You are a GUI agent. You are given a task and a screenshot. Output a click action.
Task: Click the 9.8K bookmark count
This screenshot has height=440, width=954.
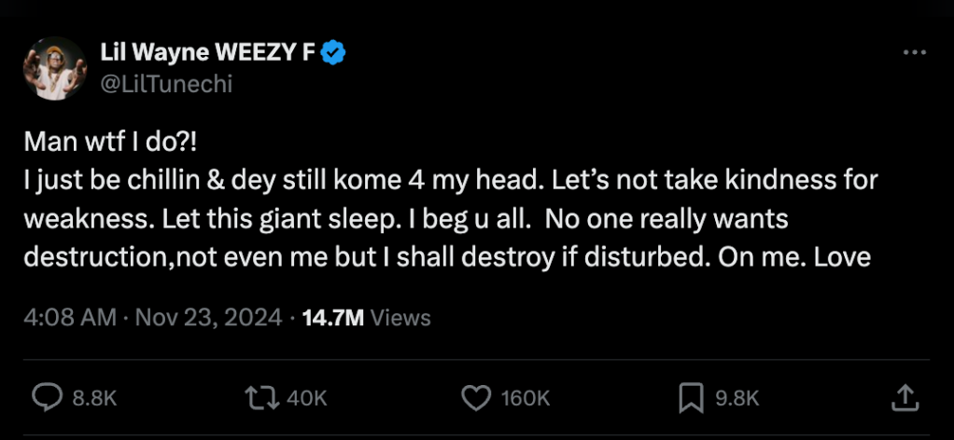pos(737,399)
